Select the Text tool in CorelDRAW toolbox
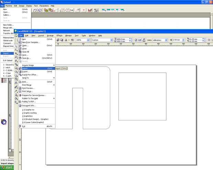Viewport: 213px width, 170px height. [x=16, y=82]
